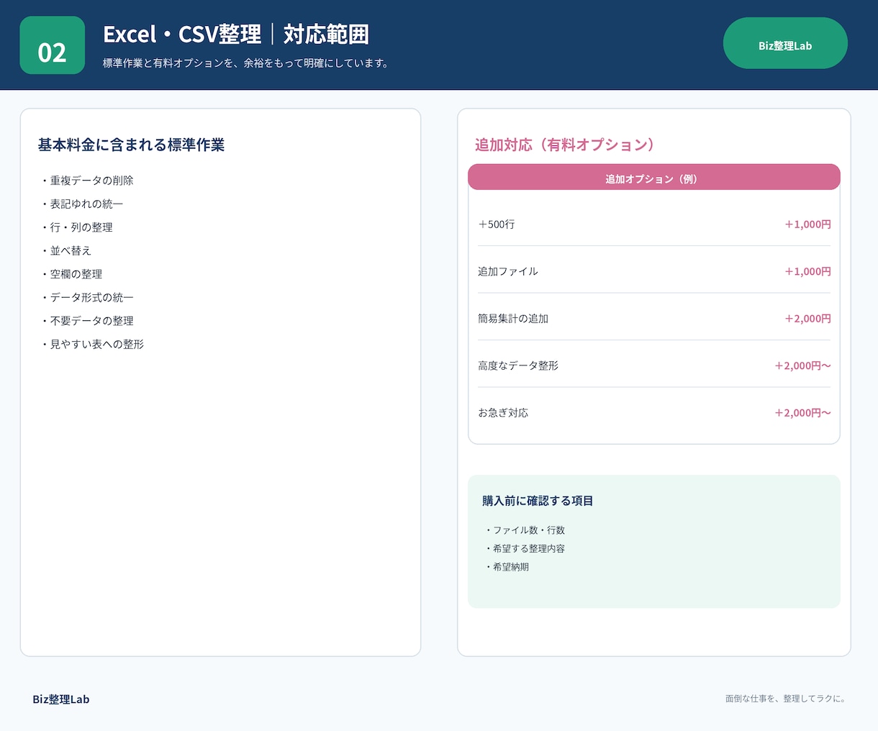Click the 追加ファイル option label

click(x=508, y=271)
